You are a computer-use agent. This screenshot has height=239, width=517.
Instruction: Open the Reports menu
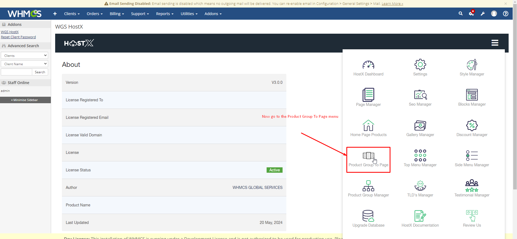coord(164,14)
